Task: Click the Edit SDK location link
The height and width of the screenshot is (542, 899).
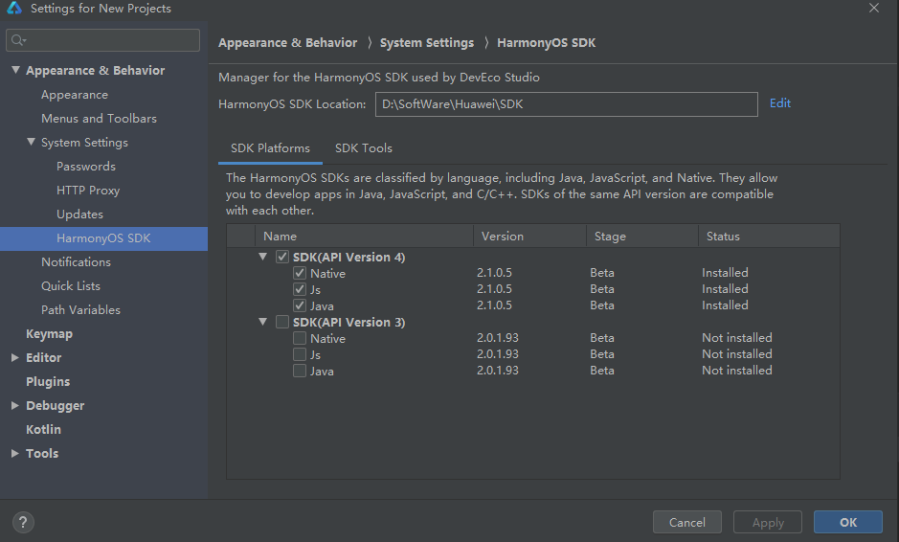Action: [x=779, y=103]
